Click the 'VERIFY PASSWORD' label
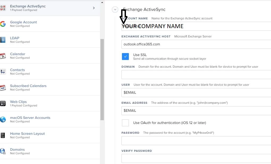The width and height of the screenshot is (271, 164). click(137, 151)
